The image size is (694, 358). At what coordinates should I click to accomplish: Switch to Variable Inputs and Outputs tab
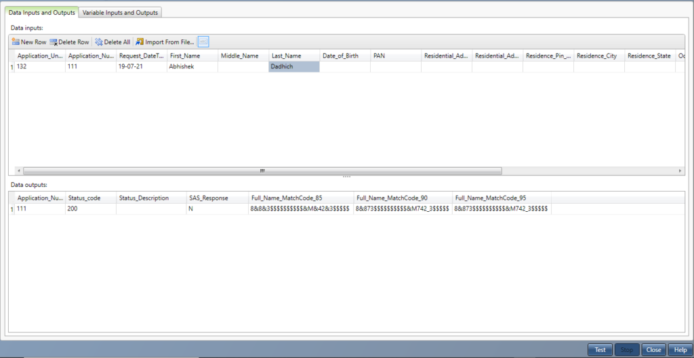tap(120, 12)
